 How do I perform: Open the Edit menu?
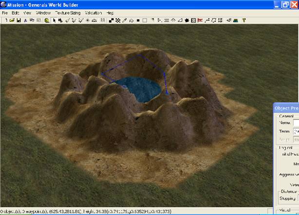[16, 13]
